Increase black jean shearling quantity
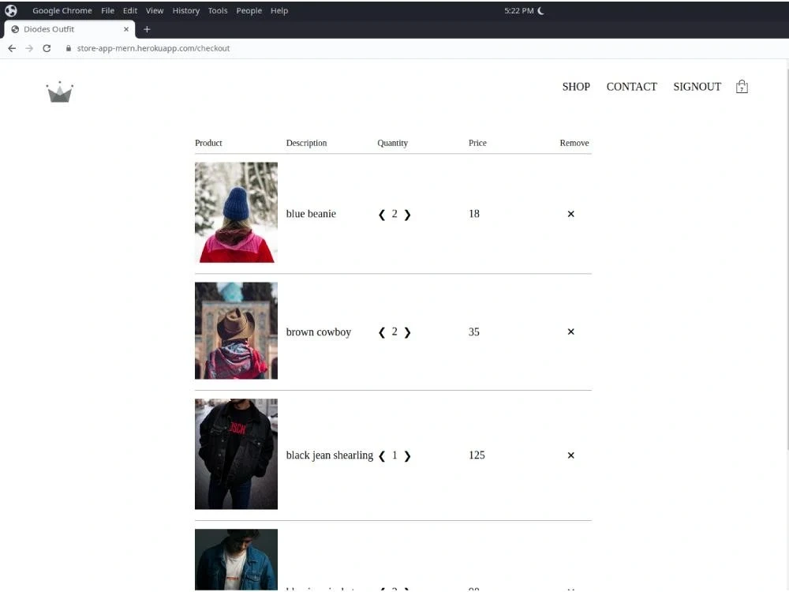 pyautogui.click(x=408, y=456)
